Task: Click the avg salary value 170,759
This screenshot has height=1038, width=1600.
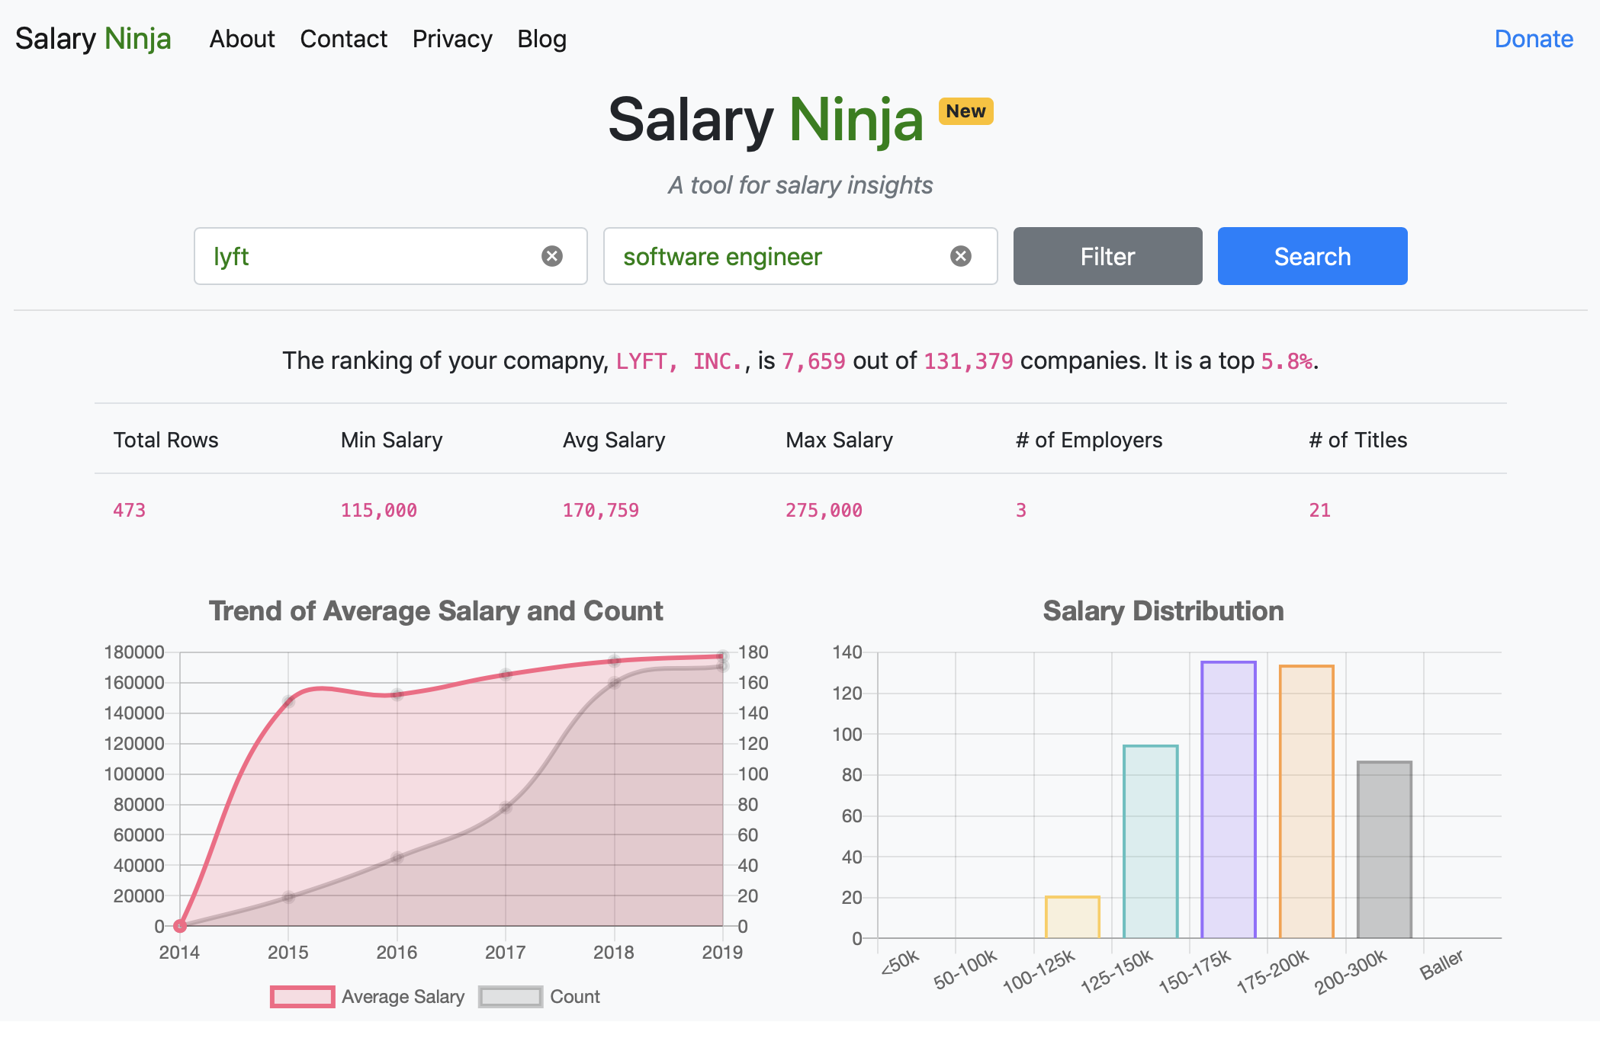Action: (600, 510)
